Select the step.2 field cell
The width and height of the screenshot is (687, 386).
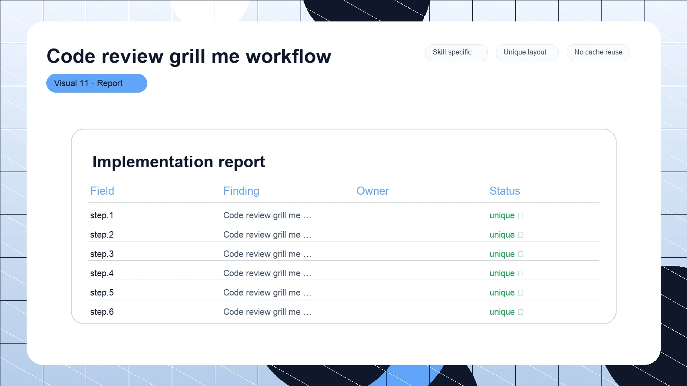[x=102, y=235]
